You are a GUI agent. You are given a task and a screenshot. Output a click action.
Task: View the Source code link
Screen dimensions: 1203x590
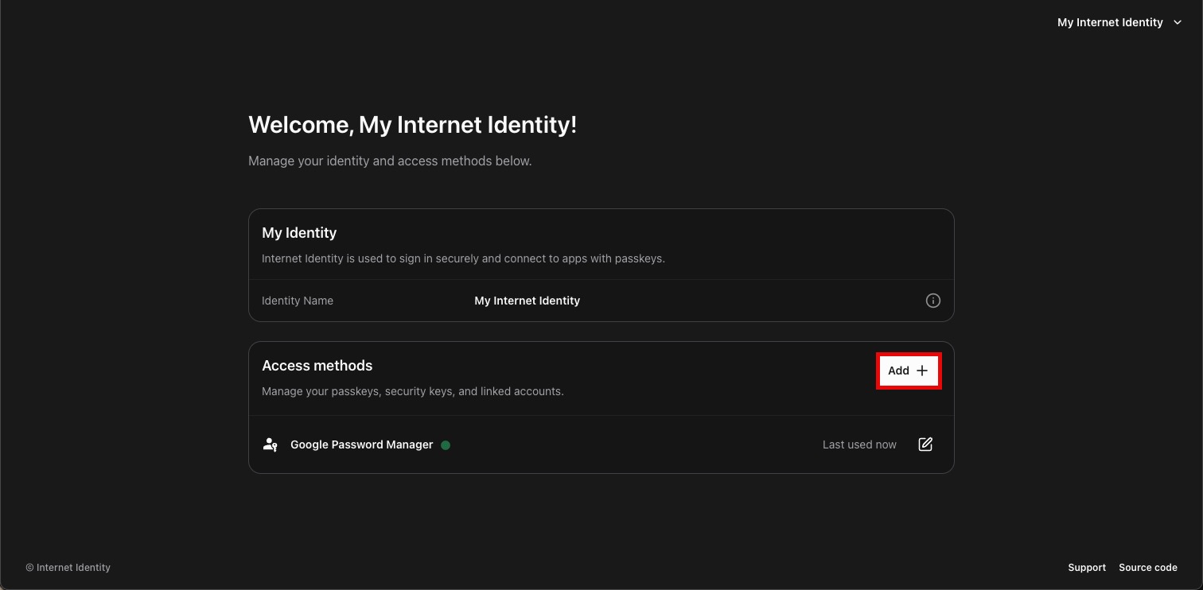[x=1148, y=567]
